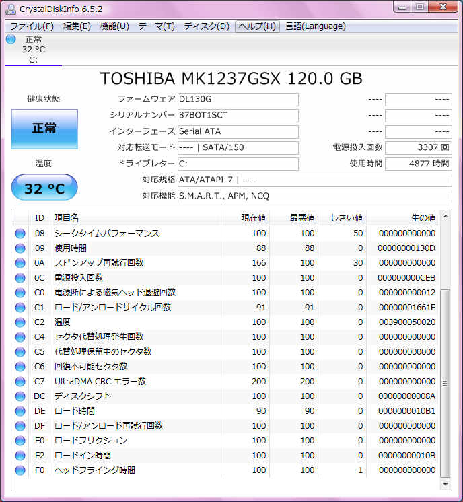Close the CrystalDiskInfo window
Viewport: 463px width, 502px height.
tap(443, 7)
